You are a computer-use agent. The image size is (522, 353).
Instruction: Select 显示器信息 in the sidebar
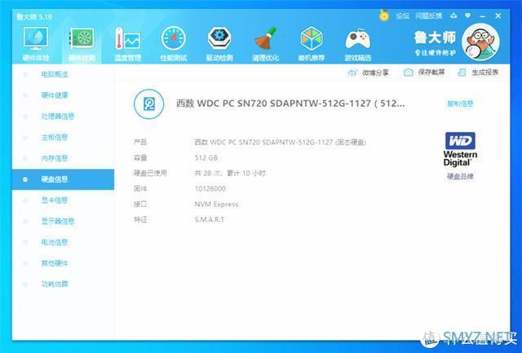pyautogui.click(x=58, y=221)
